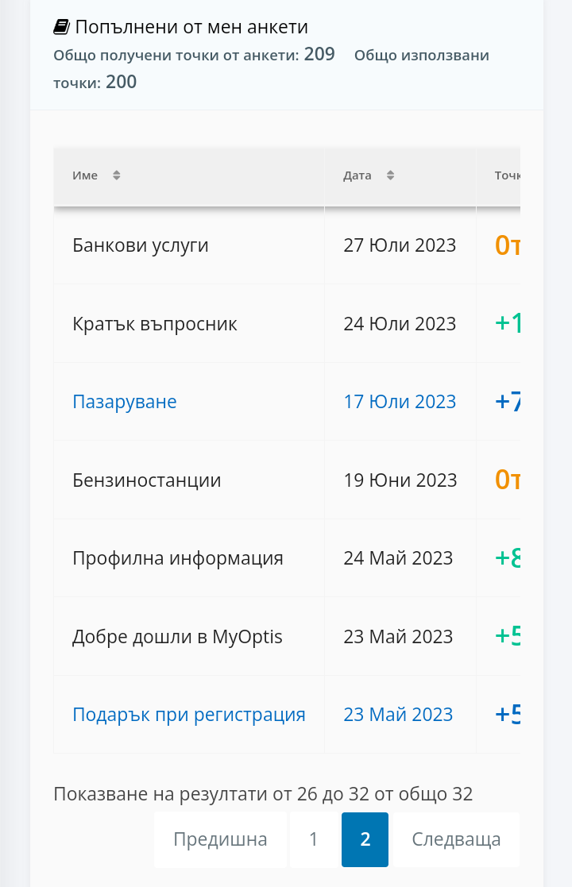
Task: Sort table by the Дата column header
Action: (357, 175)
